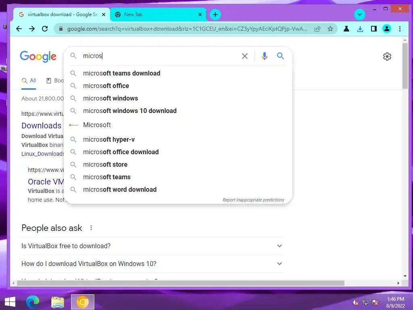Start voice search with the microphone
This screenshot has height=310, width=413.
tap(265, 56)
